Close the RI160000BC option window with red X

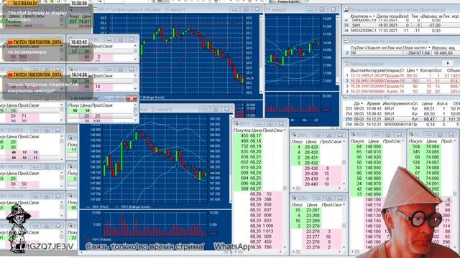(132, 99)
